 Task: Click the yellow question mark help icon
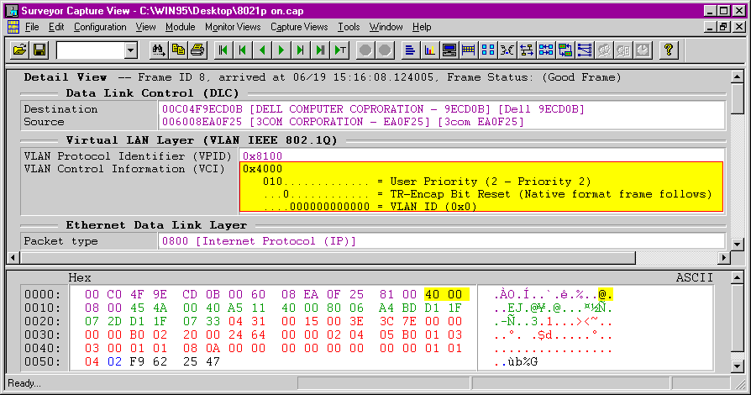(668, 50)
